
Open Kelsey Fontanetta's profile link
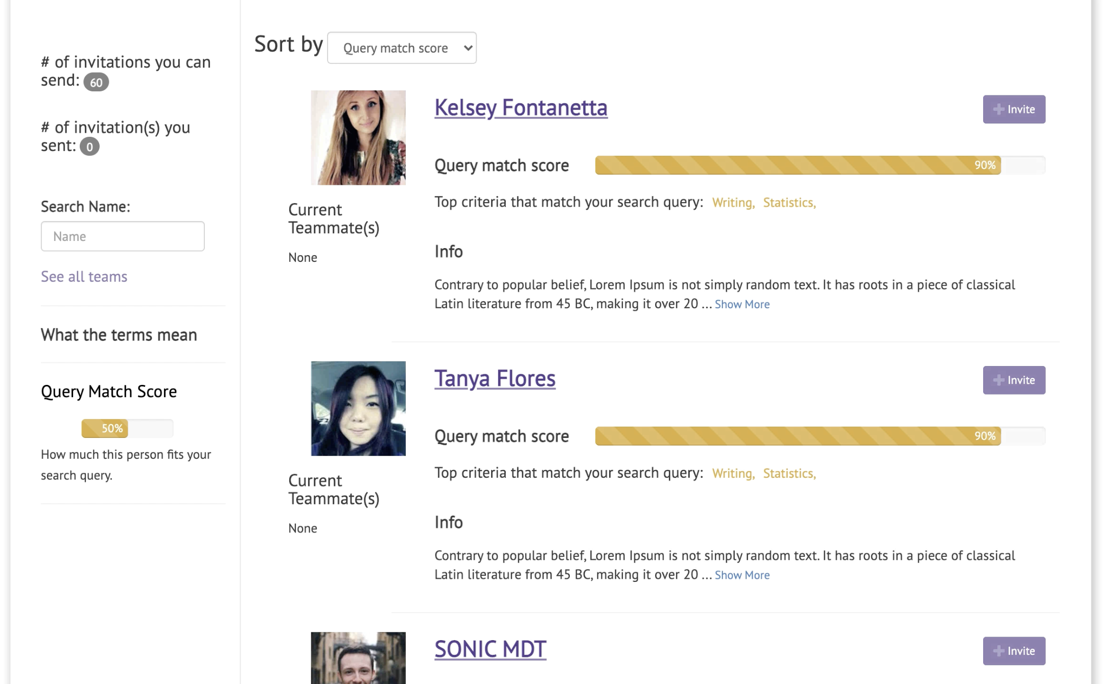[x=521, y=108]
